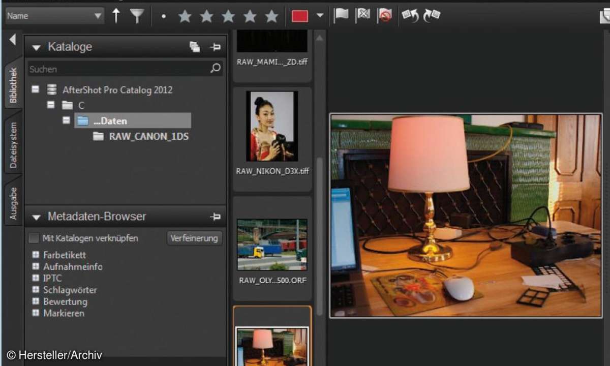Enable Mit Katalogen verknüpfen checkbox

point(34,238)
